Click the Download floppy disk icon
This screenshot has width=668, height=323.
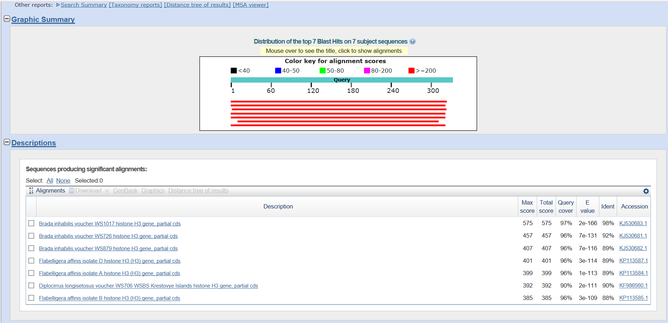(x=72, y=191)
